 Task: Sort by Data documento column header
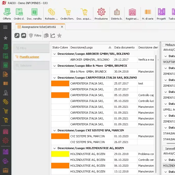[x=125, y=47]
